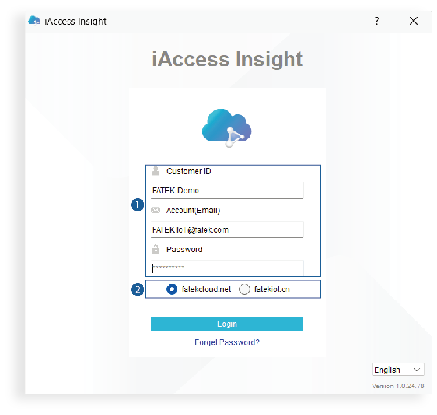
Task: Open the Forget Password? link
Action: point(227,342)
